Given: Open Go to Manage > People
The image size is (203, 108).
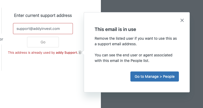Looking at the screenshot, I should [155, 76].
